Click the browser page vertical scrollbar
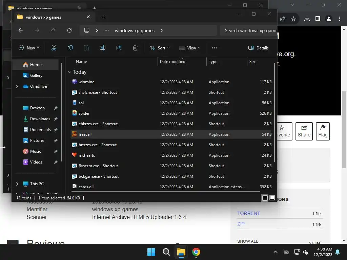 pyautogui.click(x=344, y=130)
